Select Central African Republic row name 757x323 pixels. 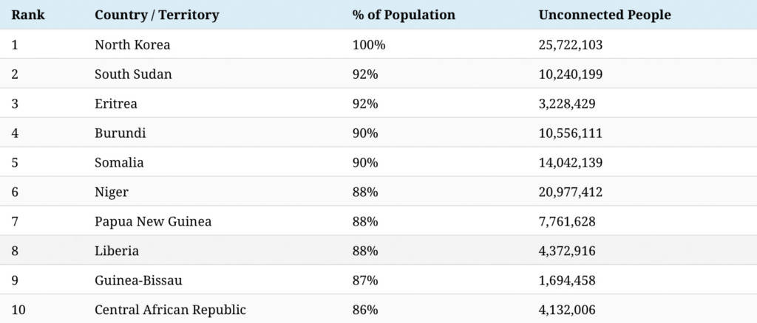(x=170, y=310)
